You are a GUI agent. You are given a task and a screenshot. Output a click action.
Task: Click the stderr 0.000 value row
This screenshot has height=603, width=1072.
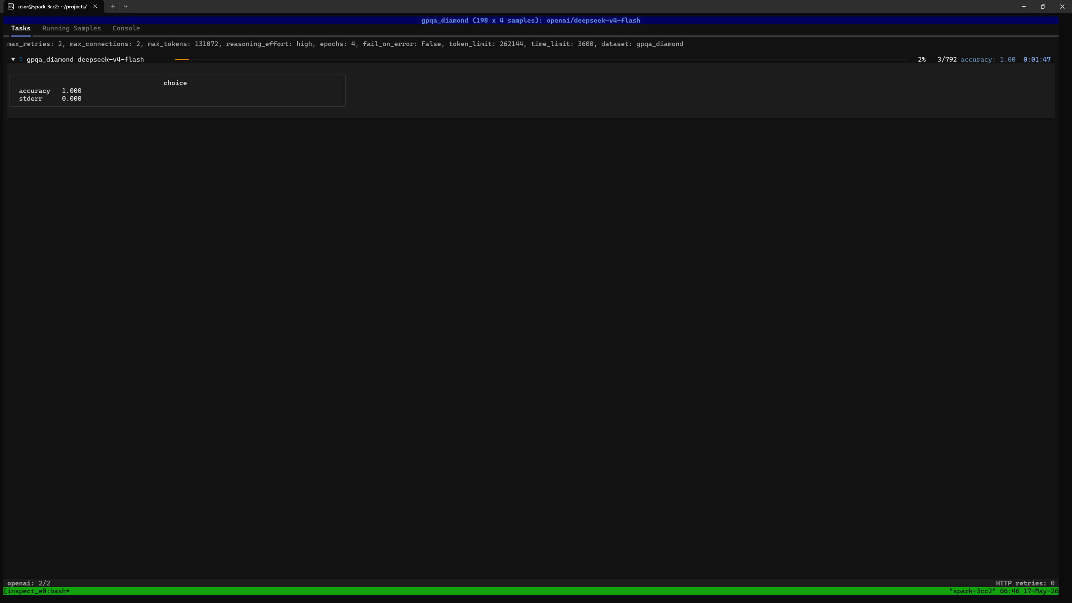[50, 99]
